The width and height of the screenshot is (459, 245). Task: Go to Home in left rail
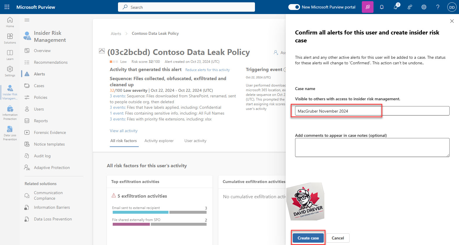[10, 22]
